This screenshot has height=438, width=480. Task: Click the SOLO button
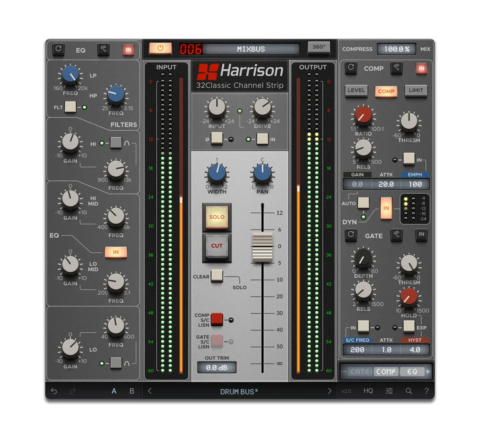217,217
